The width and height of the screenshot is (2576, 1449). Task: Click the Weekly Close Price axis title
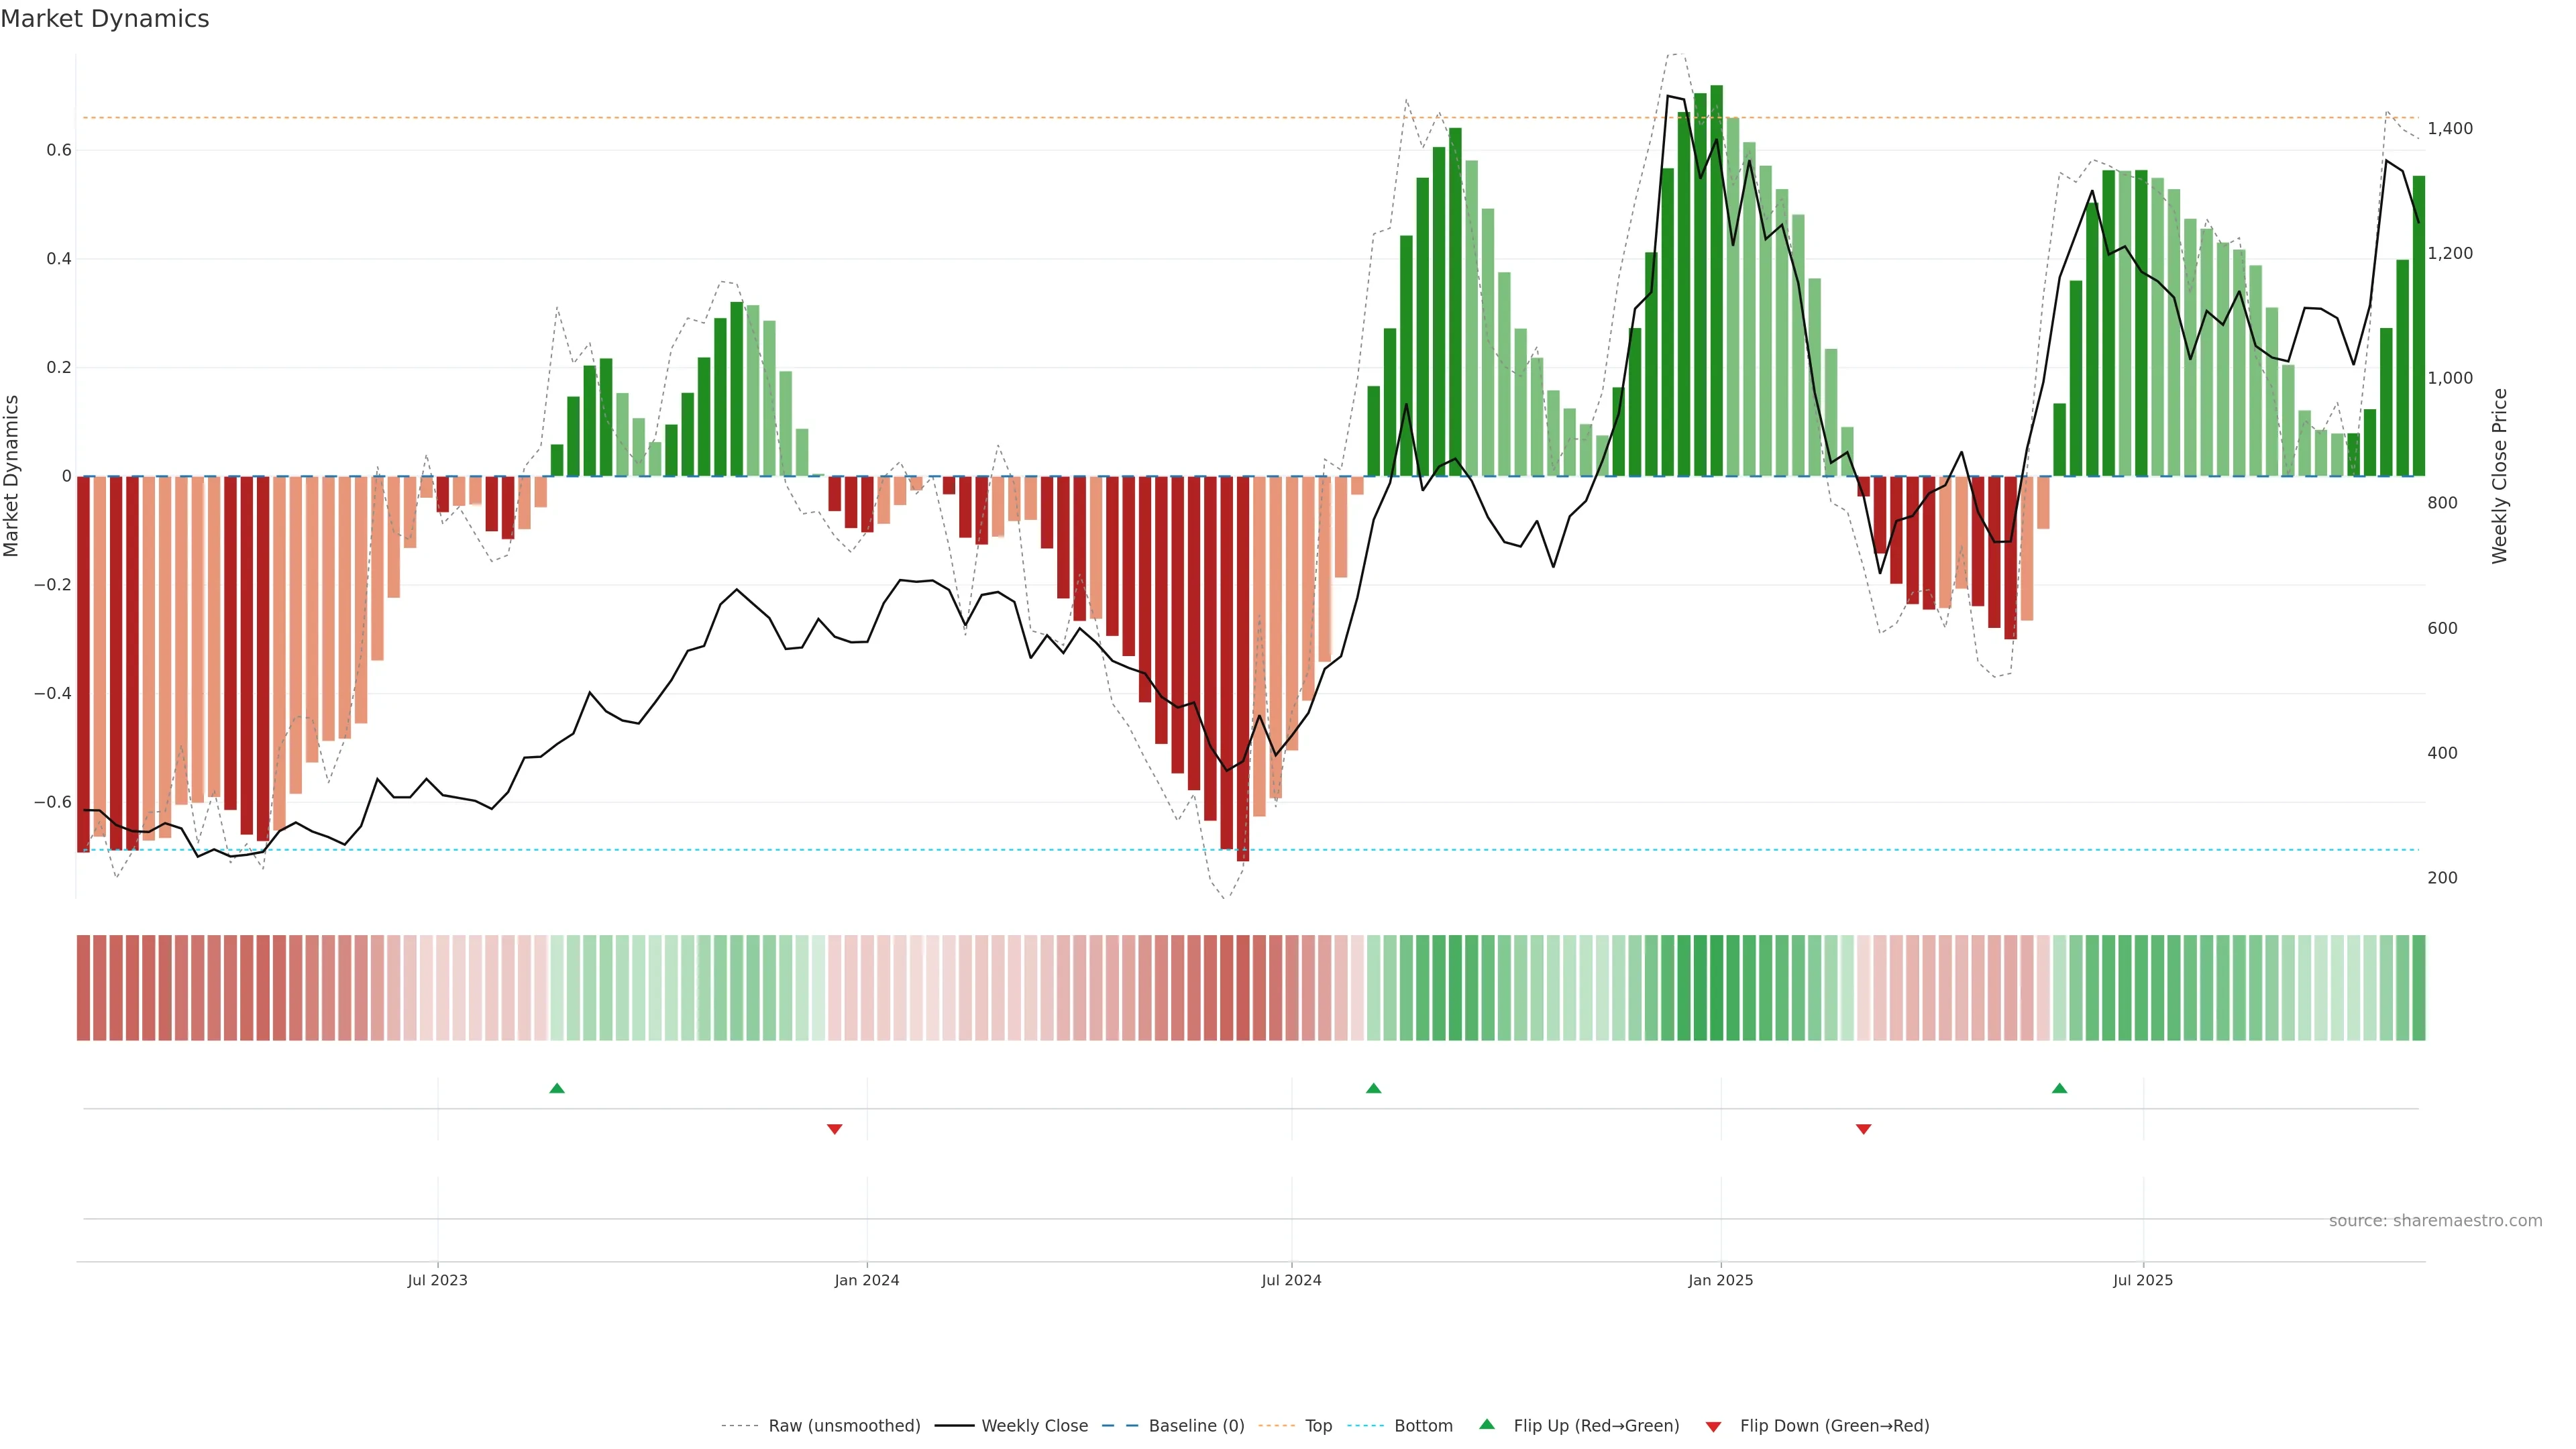point(2499,476)
